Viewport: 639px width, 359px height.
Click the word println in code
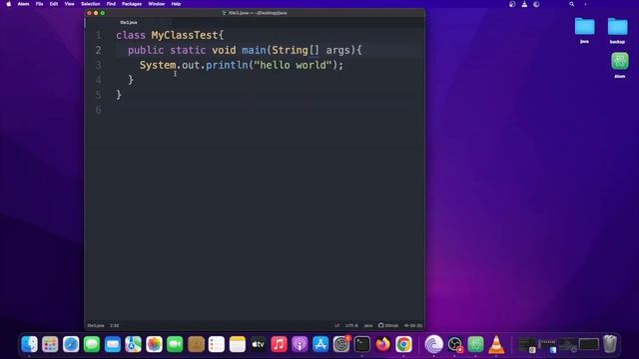pos(227,65)
